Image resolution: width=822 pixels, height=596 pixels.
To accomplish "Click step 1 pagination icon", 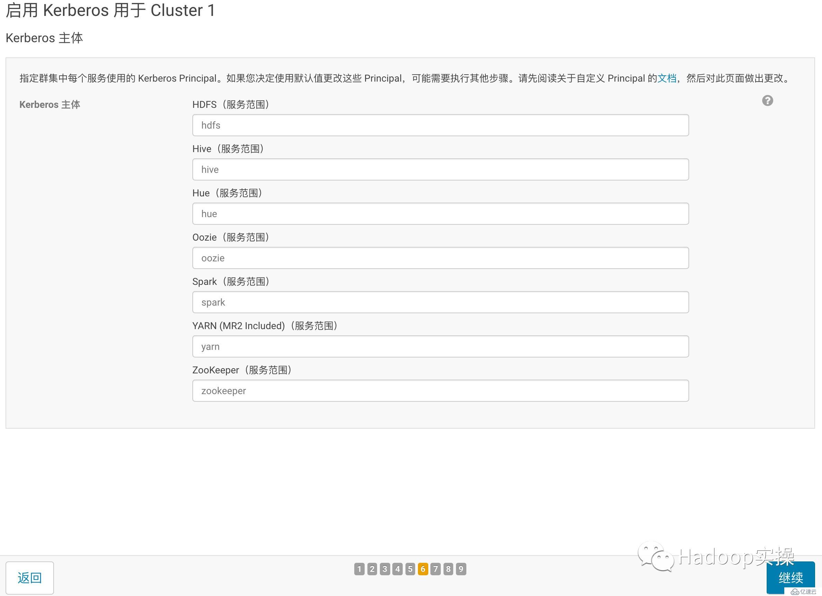I will 360,569.
